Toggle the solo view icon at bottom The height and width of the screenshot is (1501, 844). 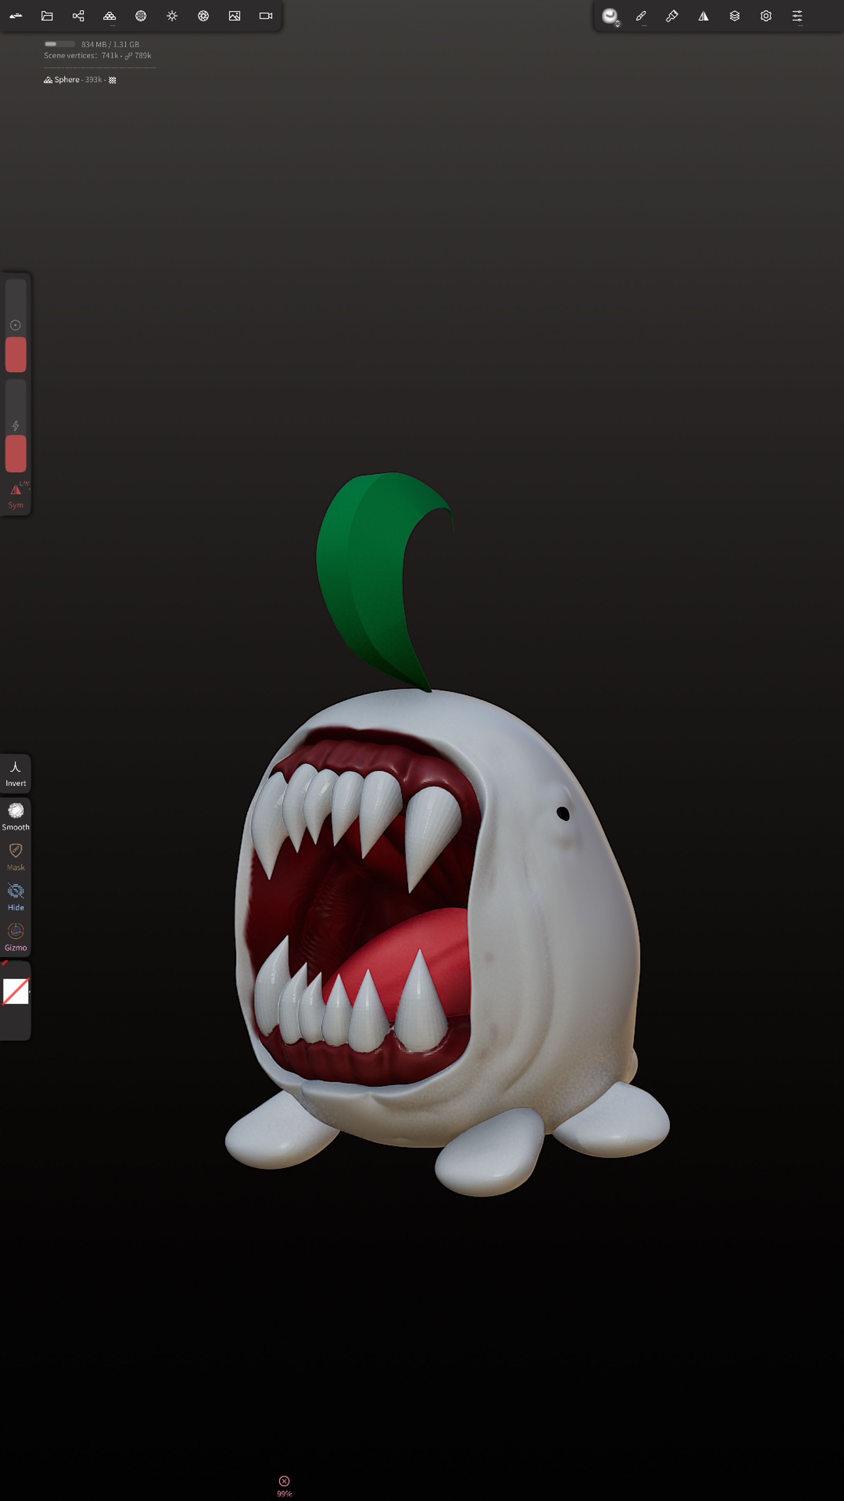coord(284,1481)
